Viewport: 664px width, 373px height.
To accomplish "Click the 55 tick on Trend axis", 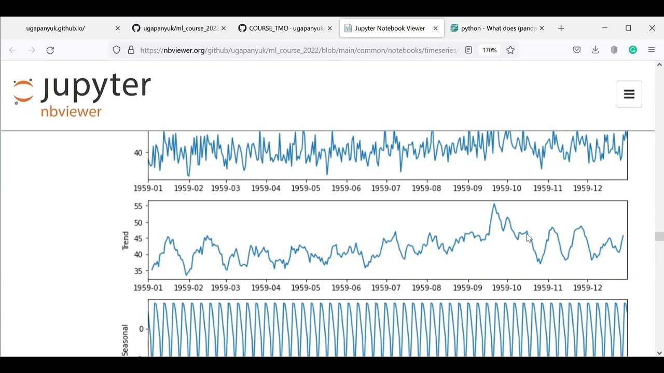I will 138,206.
